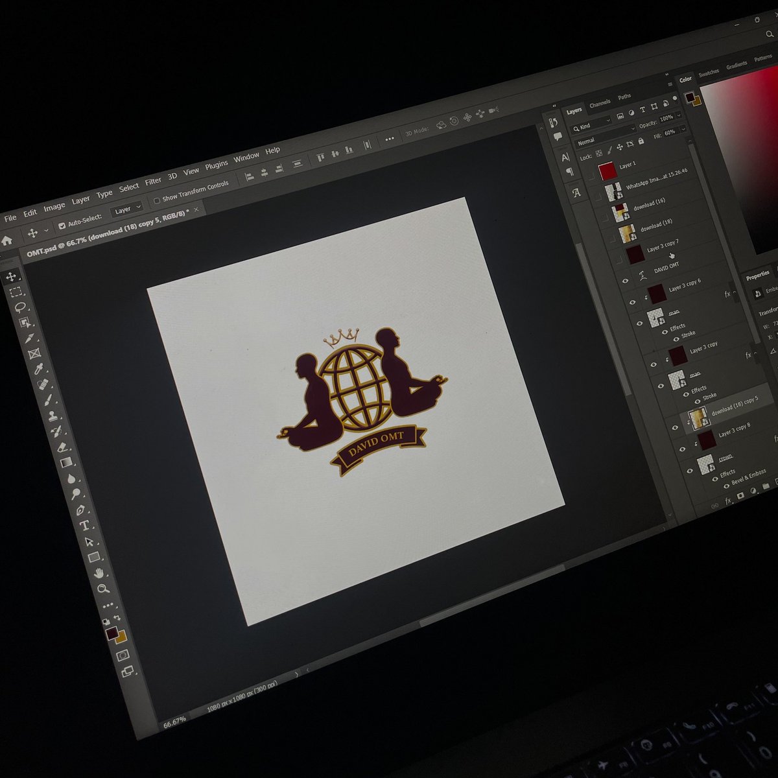Open the File menu
The width and height of the screenshot is (778, 778).
[10, 218]
